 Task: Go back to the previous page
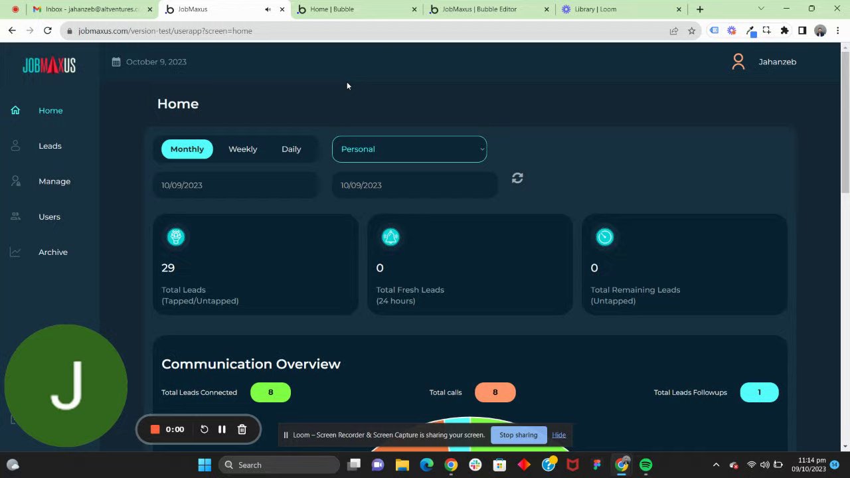(x=12, y=31)
